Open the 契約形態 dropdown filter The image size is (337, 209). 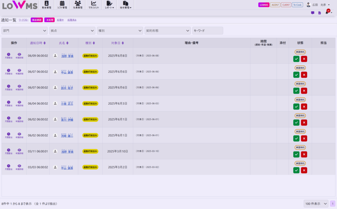[x=168, y=31]
